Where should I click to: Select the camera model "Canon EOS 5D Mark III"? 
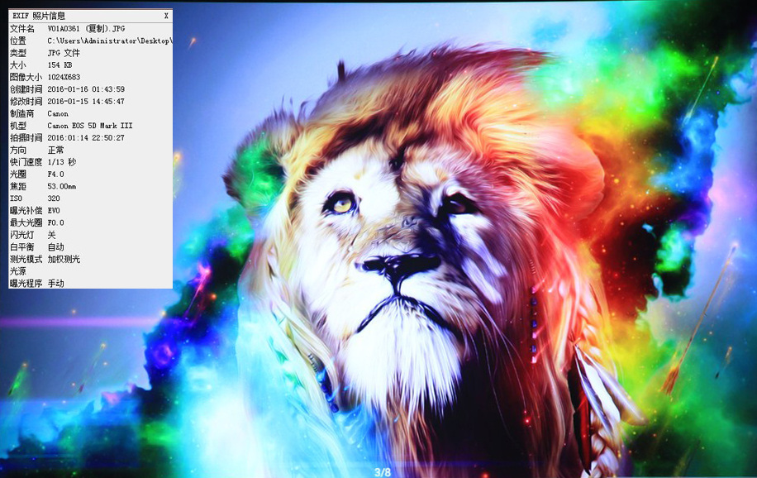pos(90,126)
